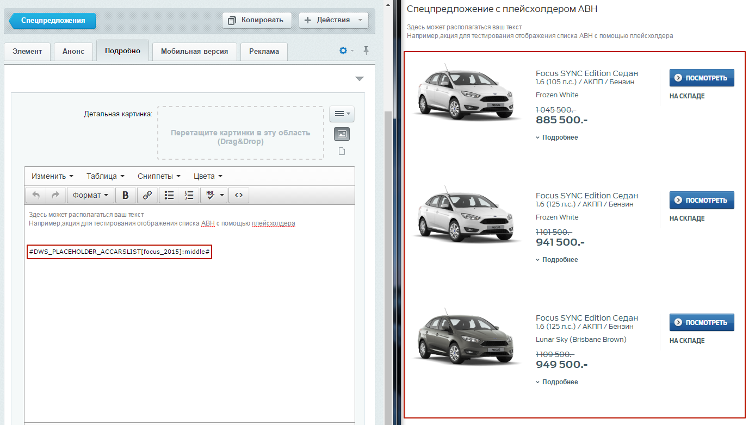Click Посмотреть for 941 500 Focus
This screenshot has width=755, height=425.
coord(702,200)
